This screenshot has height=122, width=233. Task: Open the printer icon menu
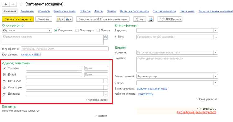68,19
